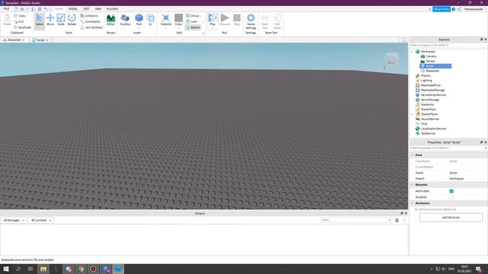The width and height of the screenshot is (488, 274).
Task: Toggle the Anchor button
Action: (x=193, y=27)
